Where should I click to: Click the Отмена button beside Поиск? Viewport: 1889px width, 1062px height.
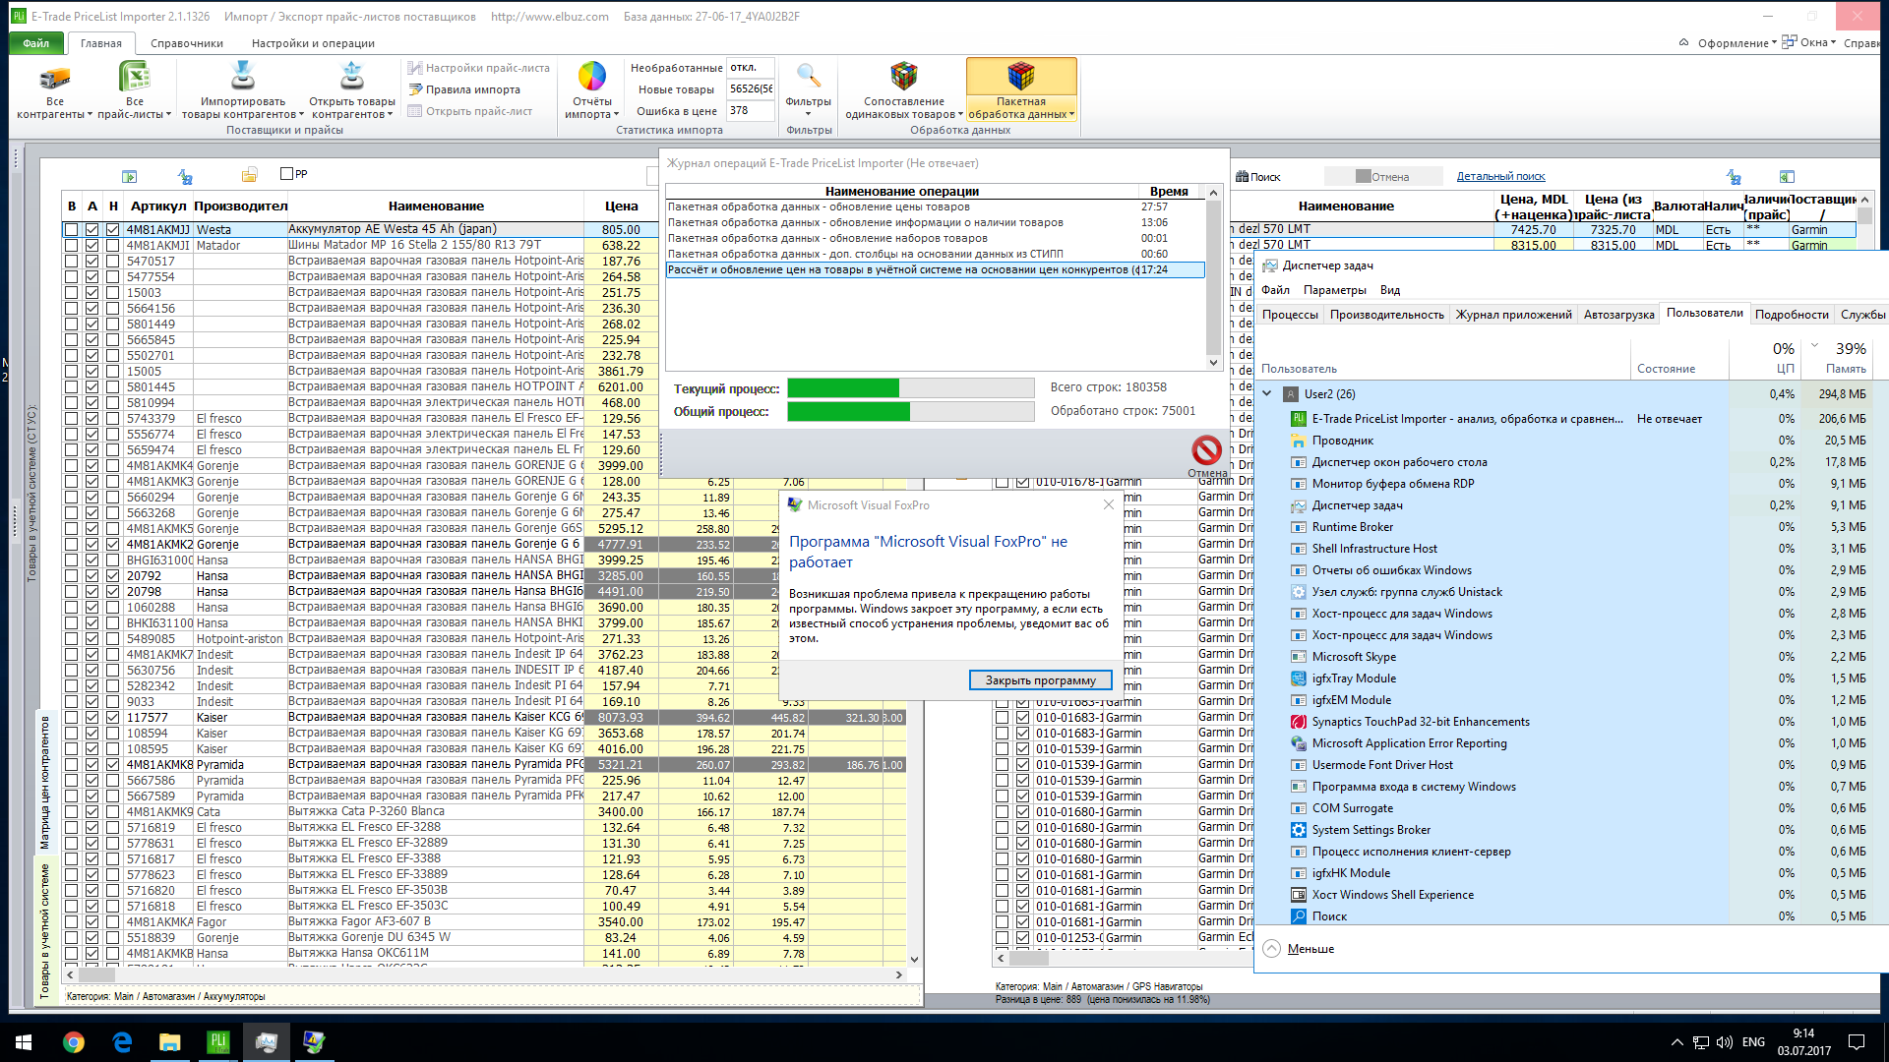click(1383, 177)
